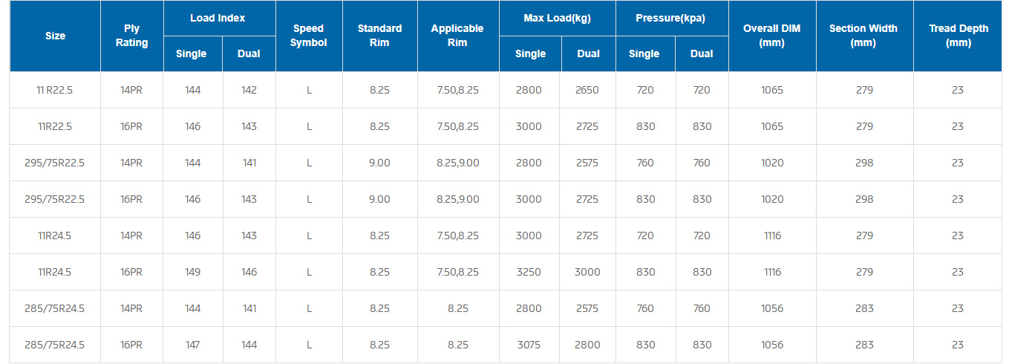Select the Applicable Rim column header
The width and height of the screenshot is (1009, 364).
(458, 36)
